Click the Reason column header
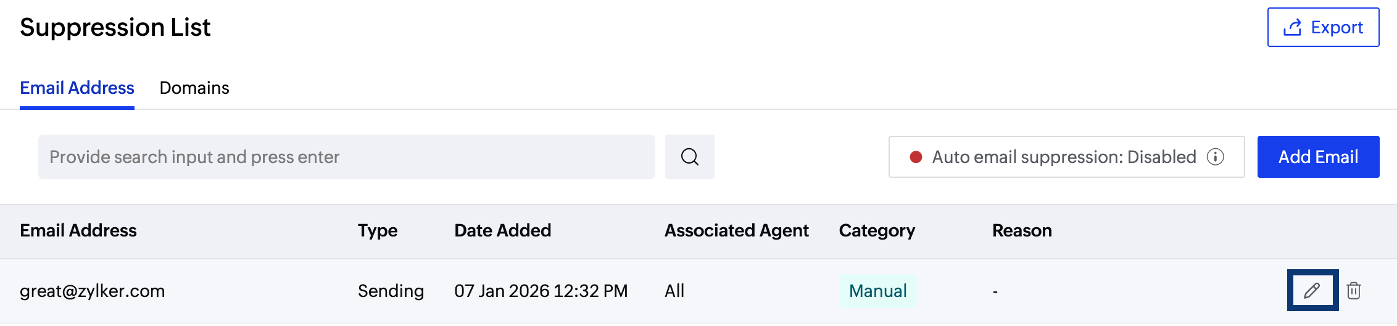The width and height of the screenshot is (1397, 326). [x=1022, y=230]
